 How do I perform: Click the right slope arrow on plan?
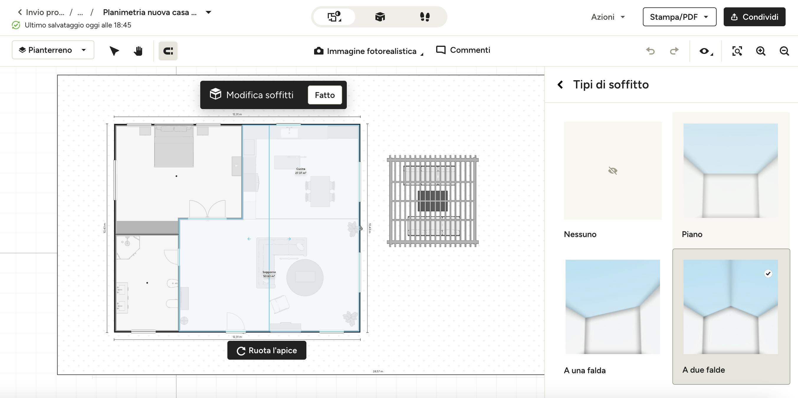[x=289, y=239]
